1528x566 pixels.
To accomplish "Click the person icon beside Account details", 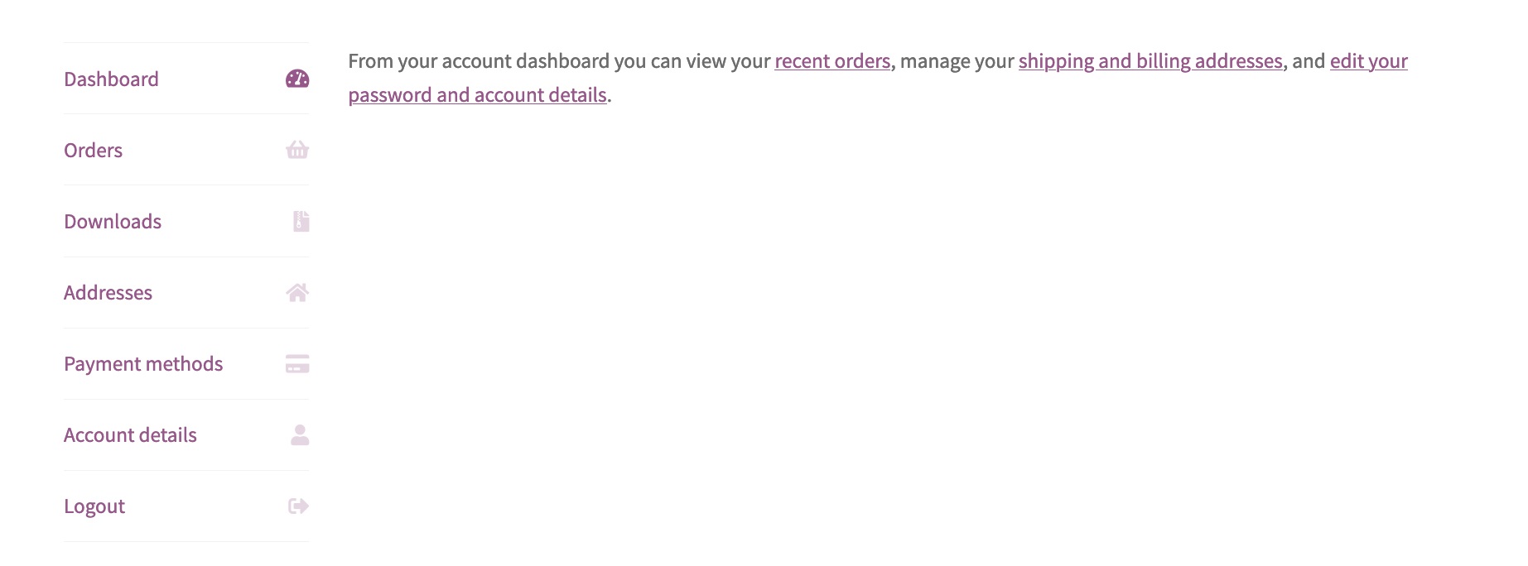I will point(300,434).
